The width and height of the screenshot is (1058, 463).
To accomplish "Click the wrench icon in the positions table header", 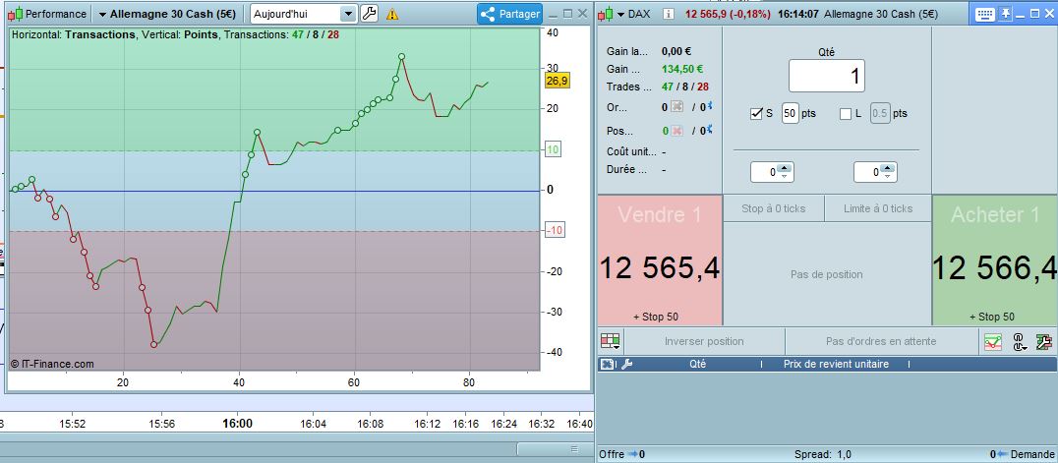I will (x=626, y=365).
